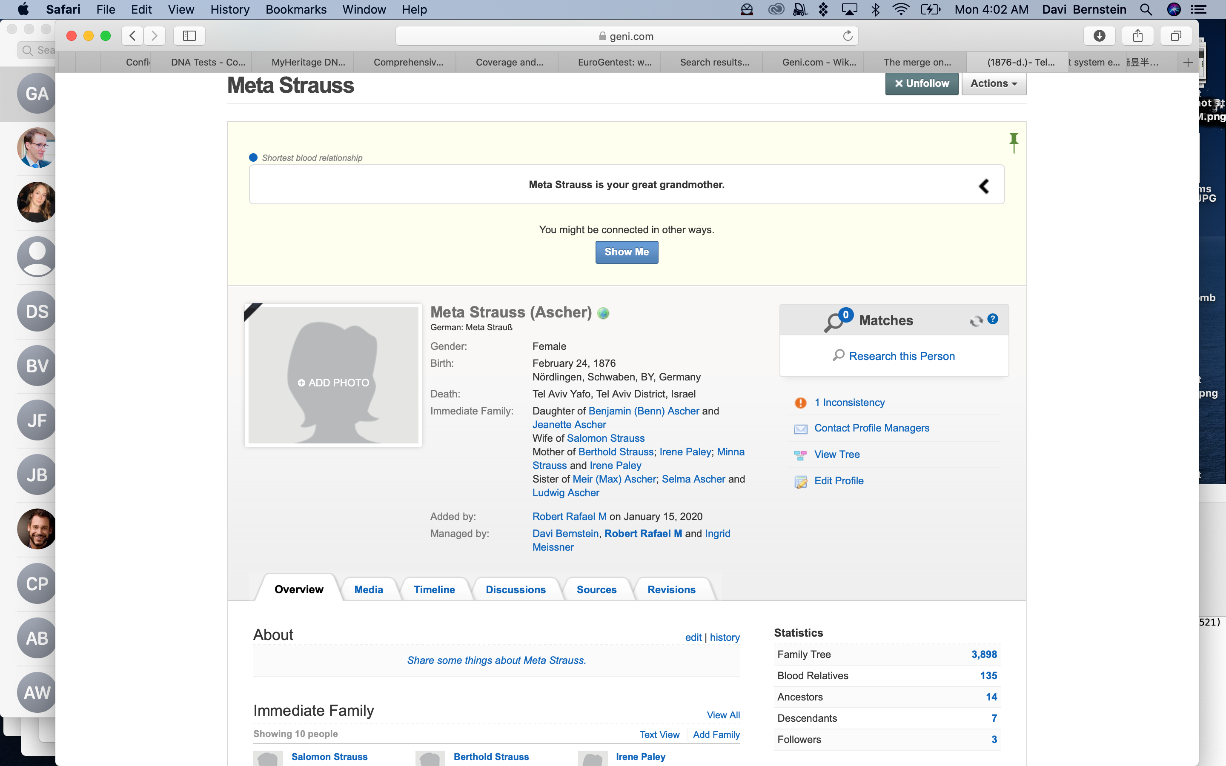This screenshot has width=1226, height=766.
Task: Click the Matches refresh arrows icon
Action: tap(976, 321)
